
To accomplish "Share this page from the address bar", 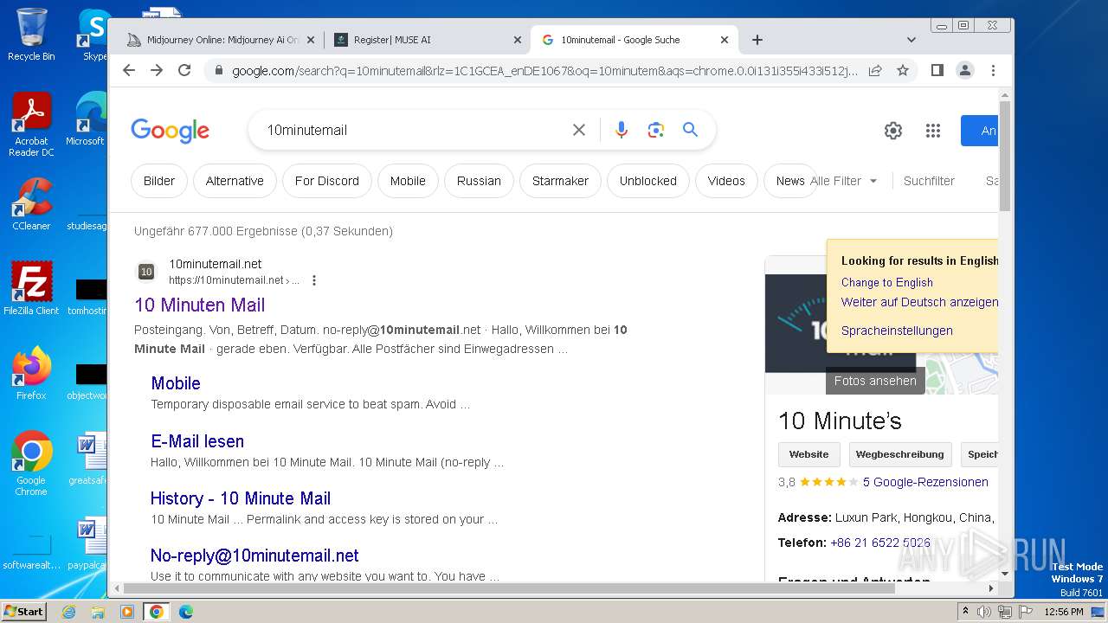I will (x=875, y=70).
